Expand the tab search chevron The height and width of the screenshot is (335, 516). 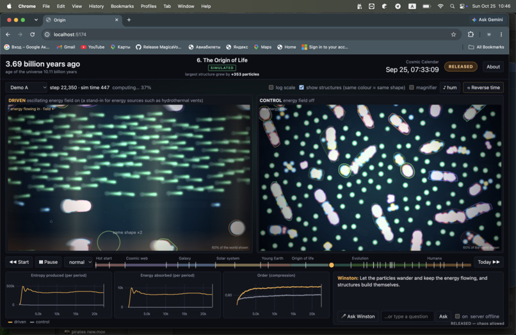click(36, 20)
